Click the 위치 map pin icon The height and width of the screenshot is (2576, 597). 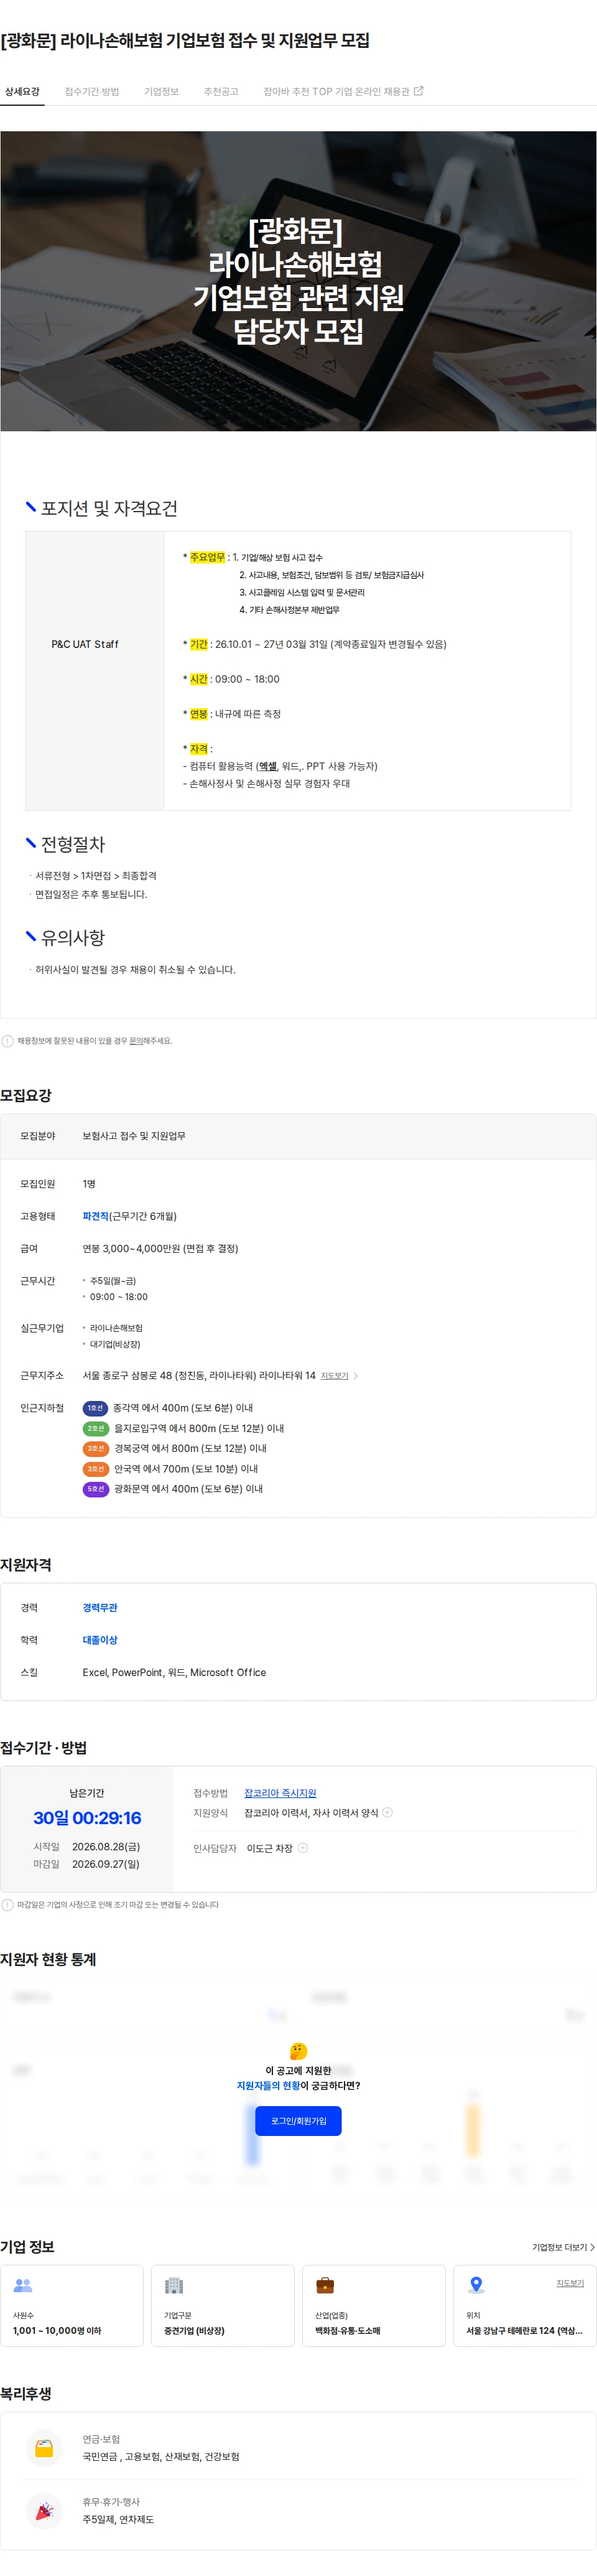click(477, 2285)
